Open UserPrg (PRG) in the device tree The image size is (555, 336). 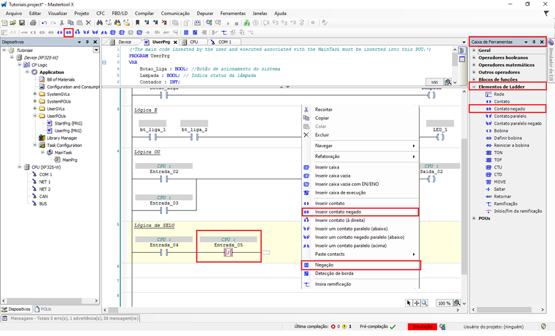pos(68,130)
